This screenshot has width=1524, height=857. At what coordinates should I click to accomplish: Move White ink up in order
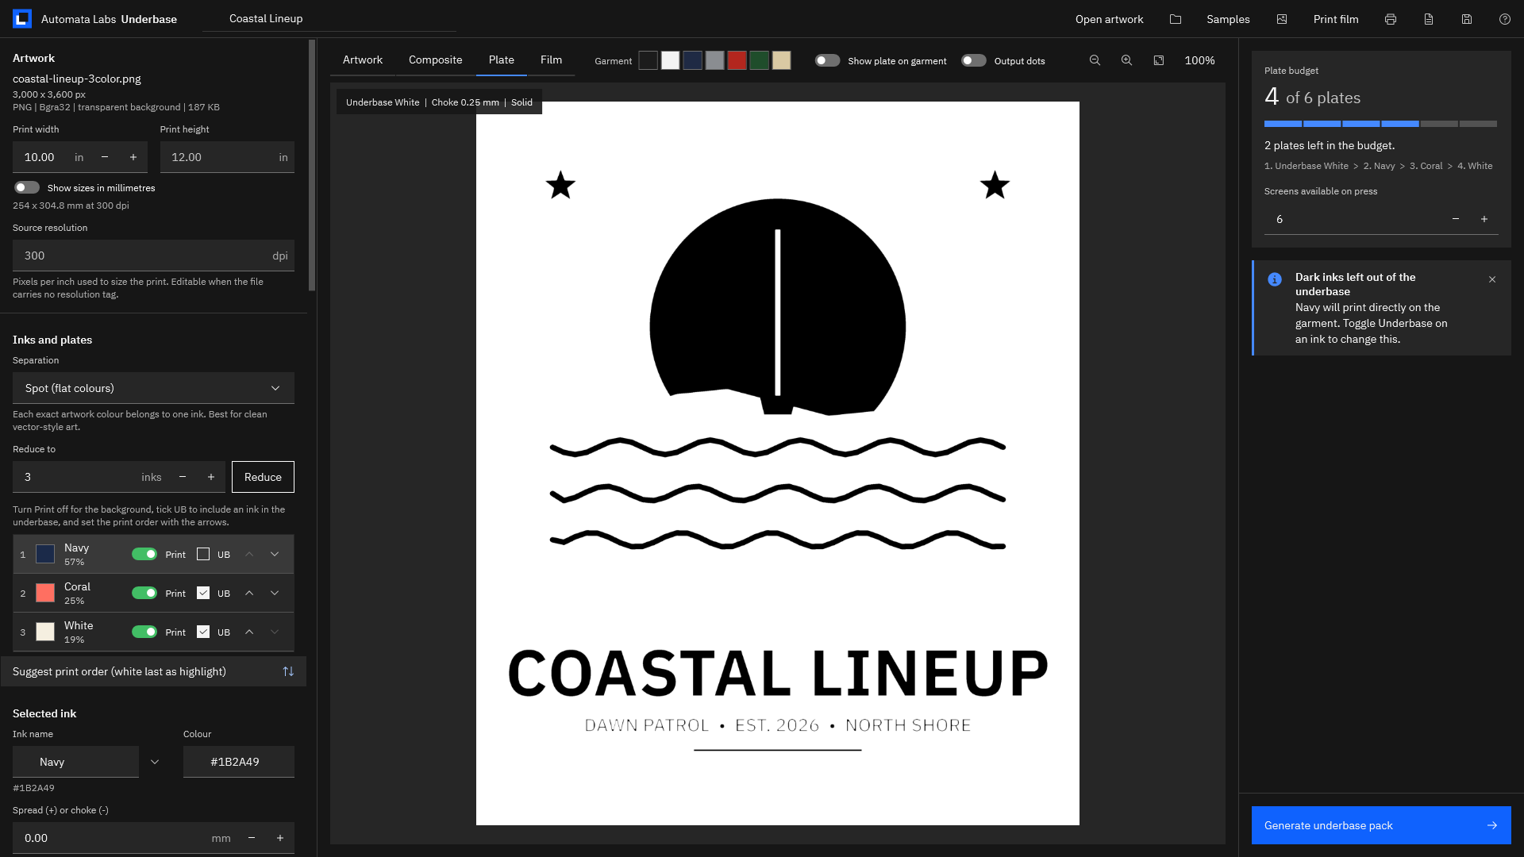249,632
